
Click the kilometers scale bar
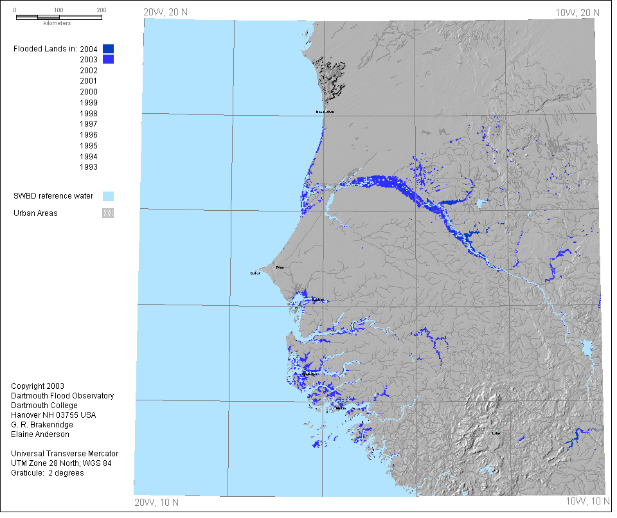58,17
